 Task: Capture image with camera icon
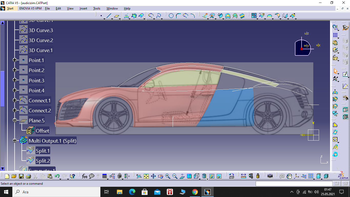click(x=270, y=176)
